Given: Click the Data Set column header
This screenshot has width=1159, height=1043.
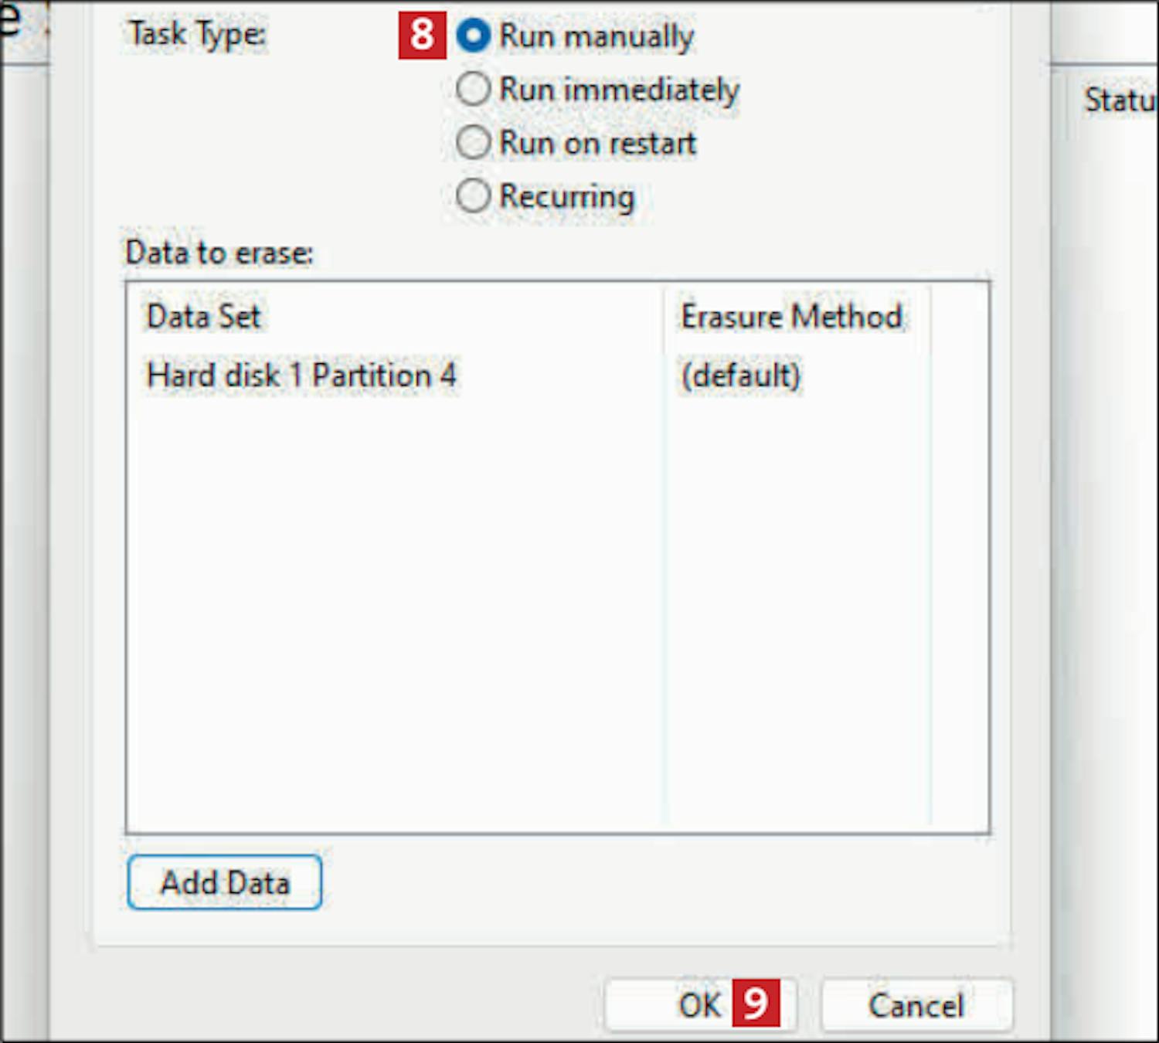Looking at the screenshot, I should (204, 317).
